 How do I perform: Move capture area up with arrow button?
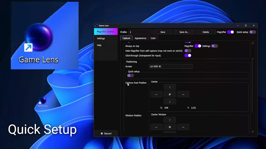coord(170,87)
